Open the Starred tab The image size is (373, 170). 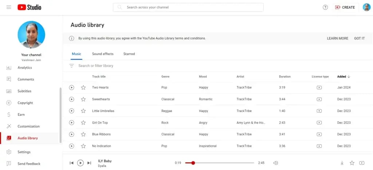tap(129, 54)
